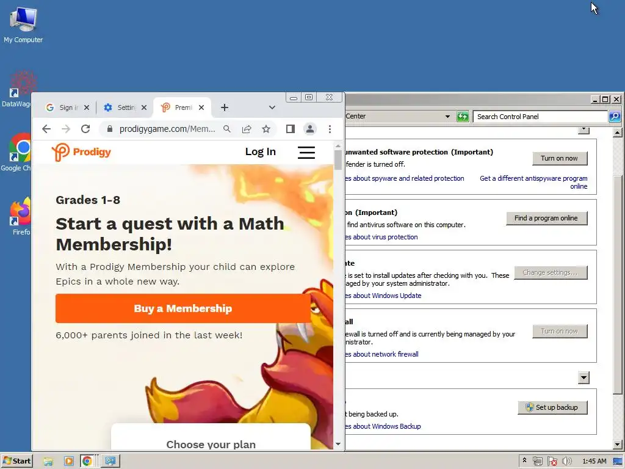Open a new Chrome tab

point(225,107)
